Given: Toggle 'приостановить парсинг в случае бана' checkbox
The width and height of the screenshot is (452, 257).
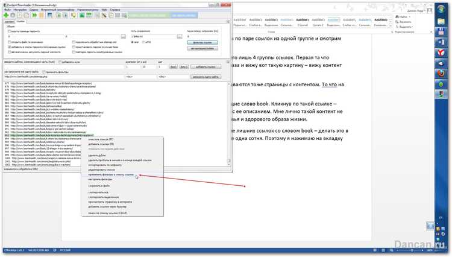Looking at the screenshot, I should (x=74, y=47).
